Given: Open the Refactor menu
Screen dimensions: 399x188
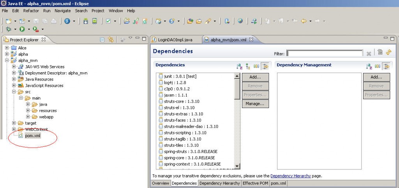Looking at the screenshot, I should pos(31,11).
